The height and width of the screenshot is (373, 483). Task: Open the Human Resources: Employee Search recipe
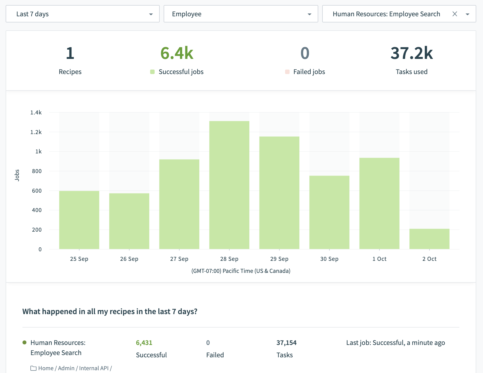(x=58, y=347)
